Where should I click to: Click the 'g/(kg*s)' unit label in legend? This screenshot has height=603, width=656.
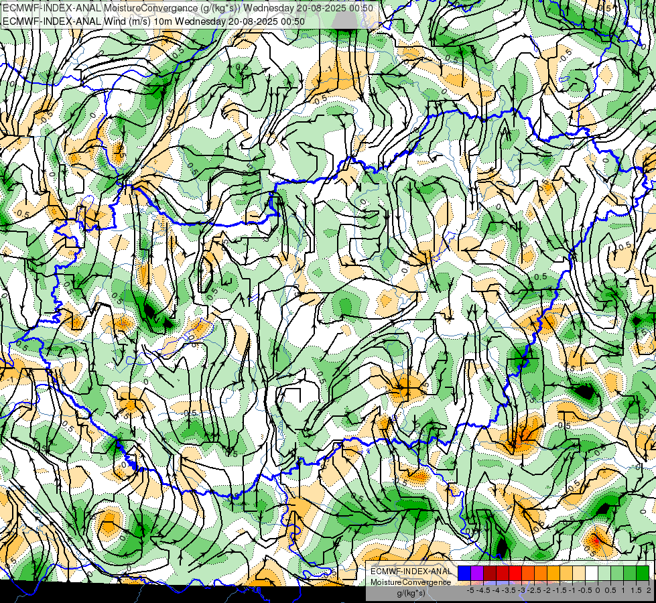pyautogui.click(x=411, y=594)
